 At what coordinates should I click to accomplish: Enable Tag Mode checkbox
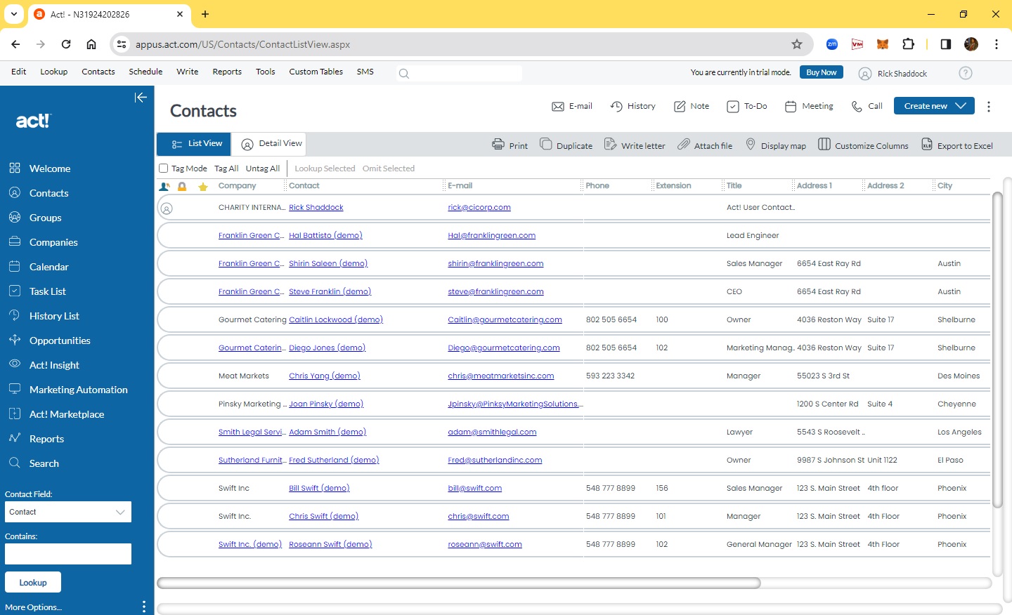tap(164, 168)
